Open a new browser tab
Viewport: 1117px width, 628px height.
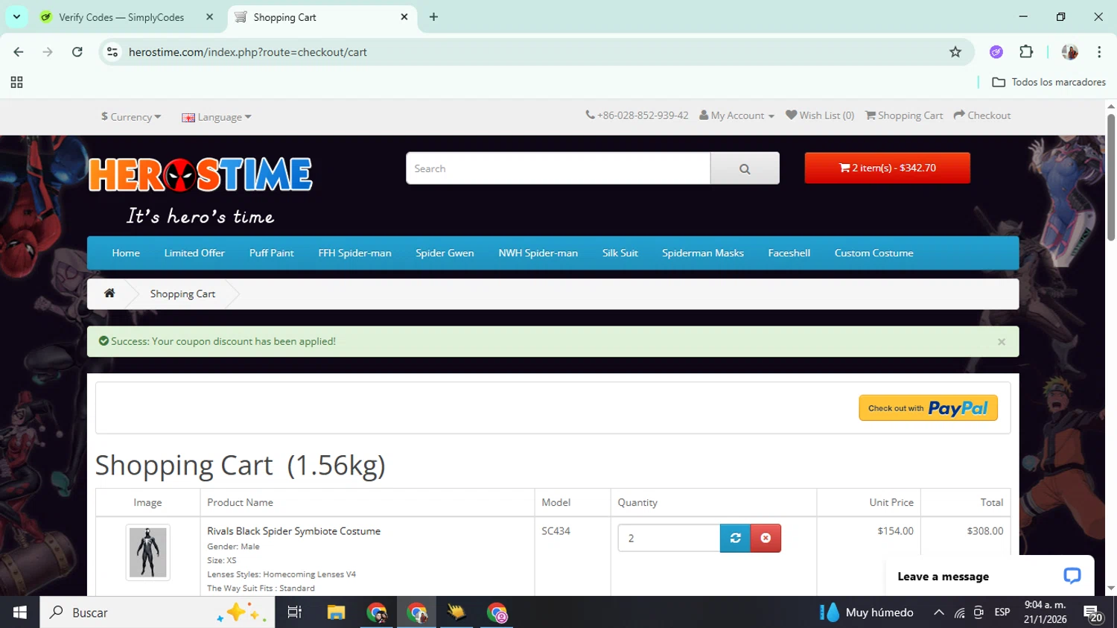[x=433, y=16]
